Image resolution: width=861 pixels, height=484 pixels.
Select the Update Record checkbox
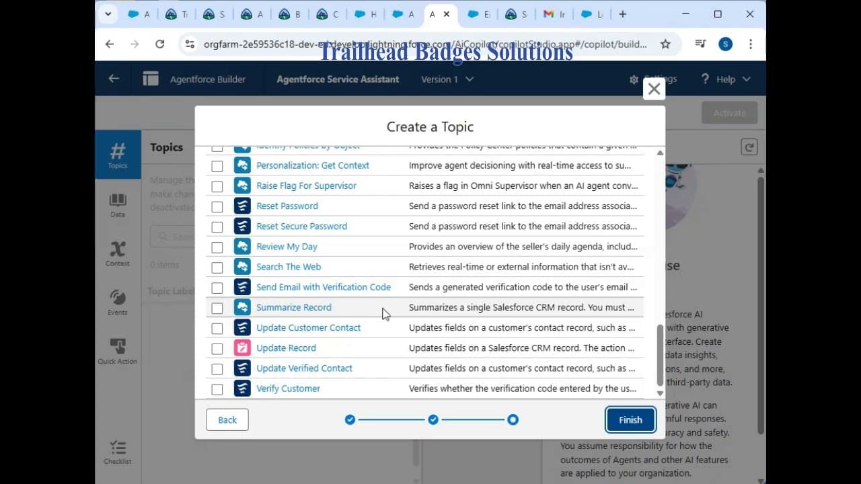(217, 349)
